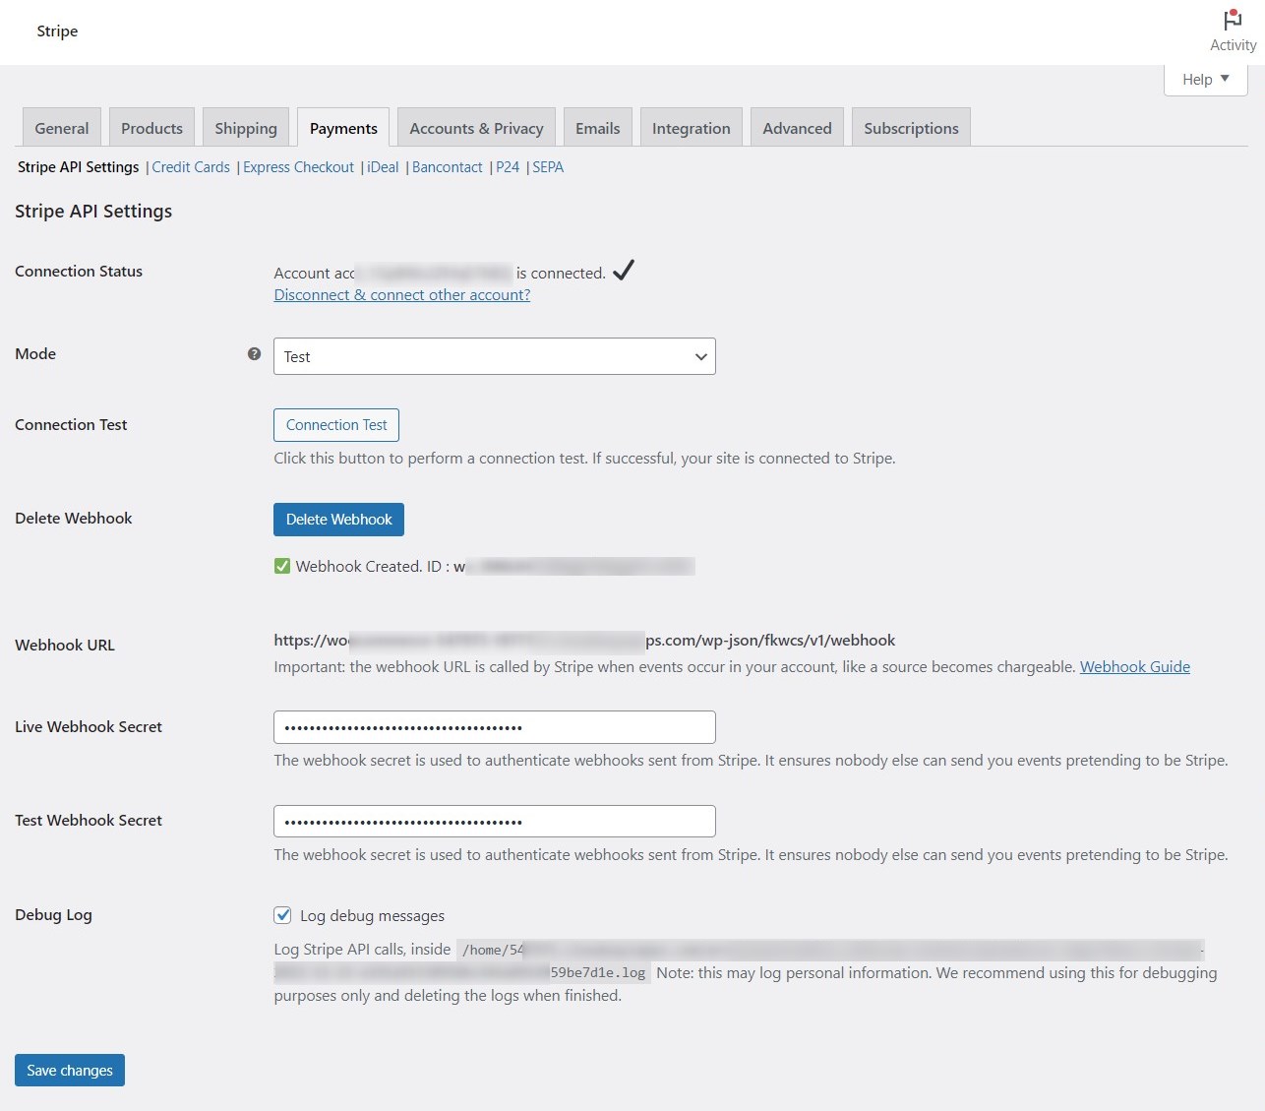Expand the Help dropdown
Screen dimensions: 1265x1111
click(1206, 80)
